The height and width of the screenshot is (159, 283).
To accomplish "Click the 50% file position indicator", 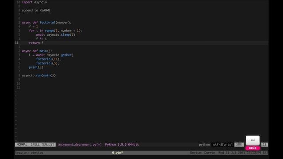I will point(239,144).
